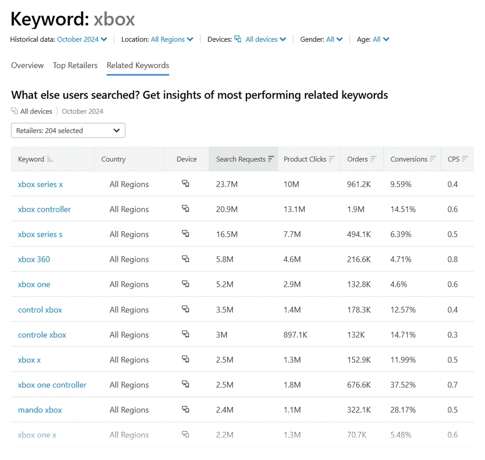This screenshot has width=485, height=460.
Task: Open controle xbox keyword link
Action: pyautogui.click(x=42, y=335)
